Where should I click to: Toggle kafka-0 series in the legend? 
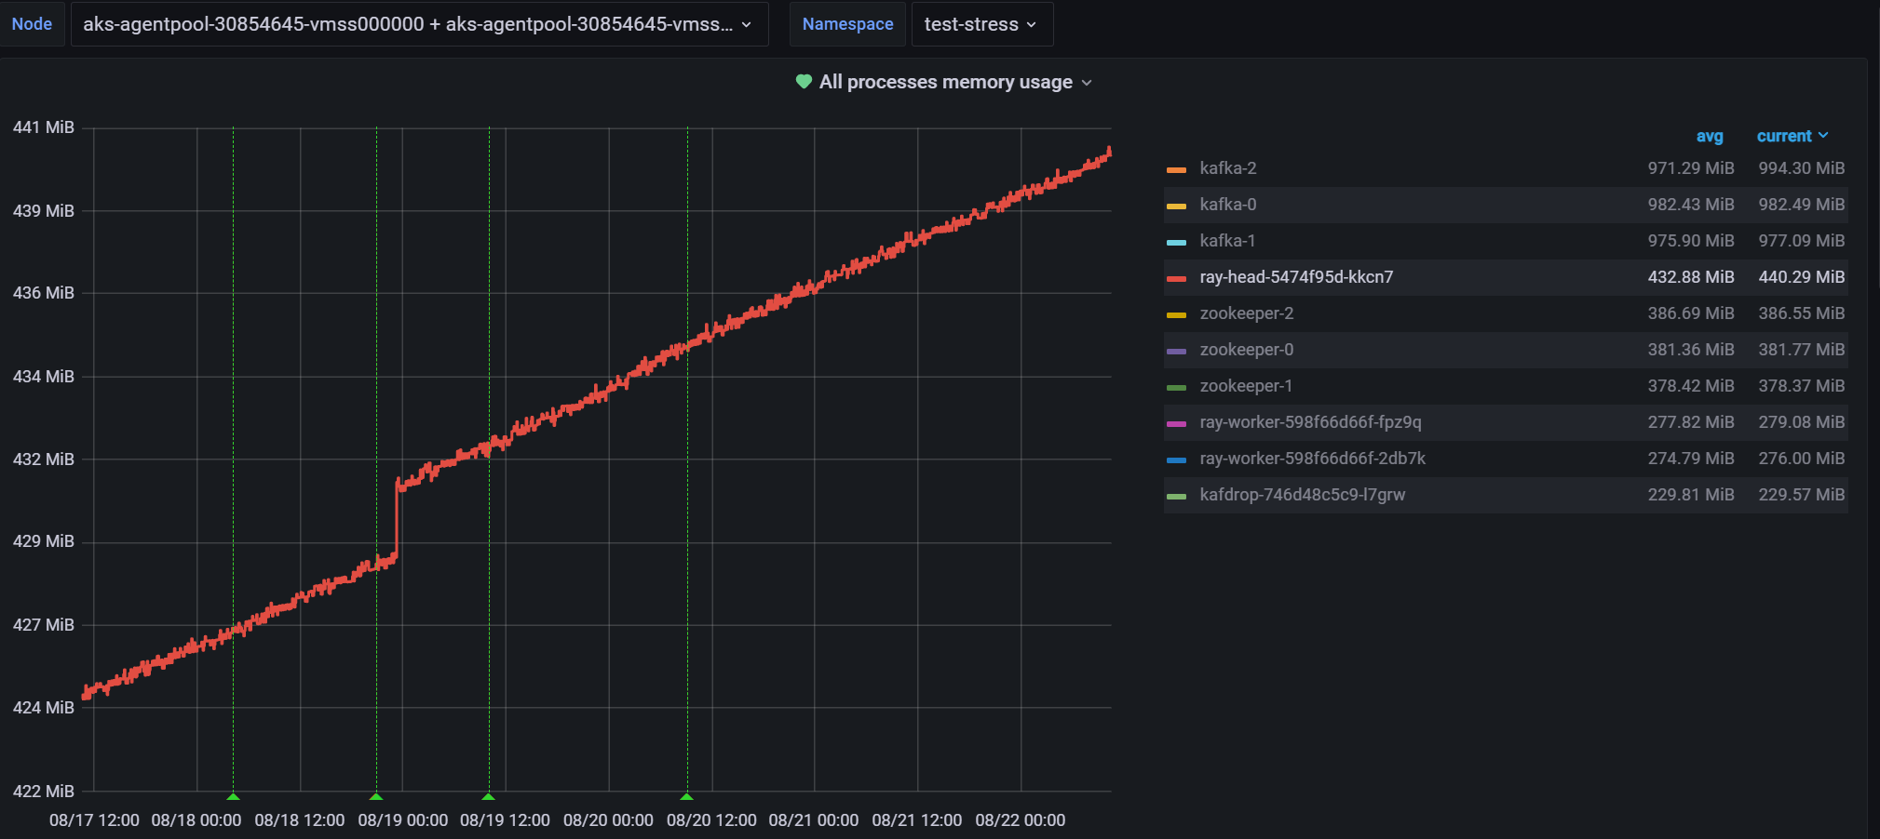1227,205
